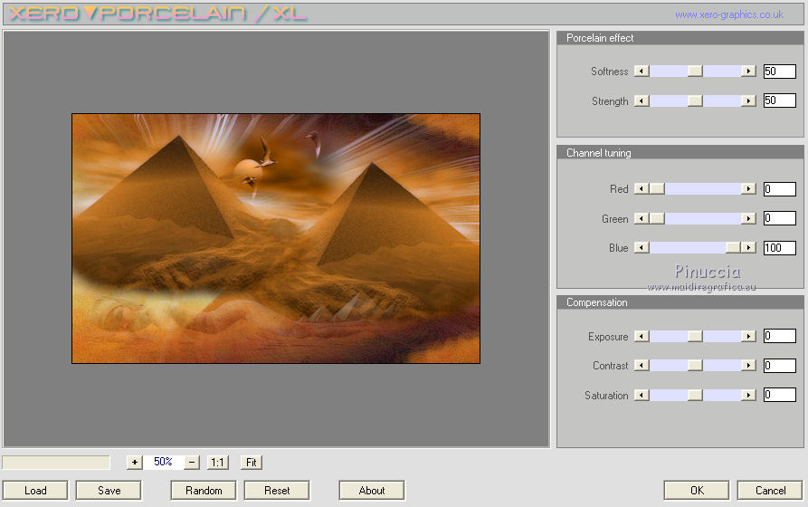
Task: Zoom out with the minus button
Action: (192, 462)
